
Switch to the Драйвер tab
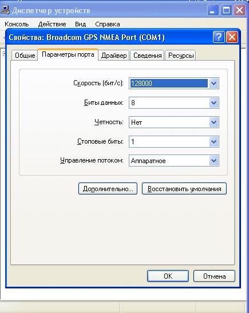click(x=114, y=56)
